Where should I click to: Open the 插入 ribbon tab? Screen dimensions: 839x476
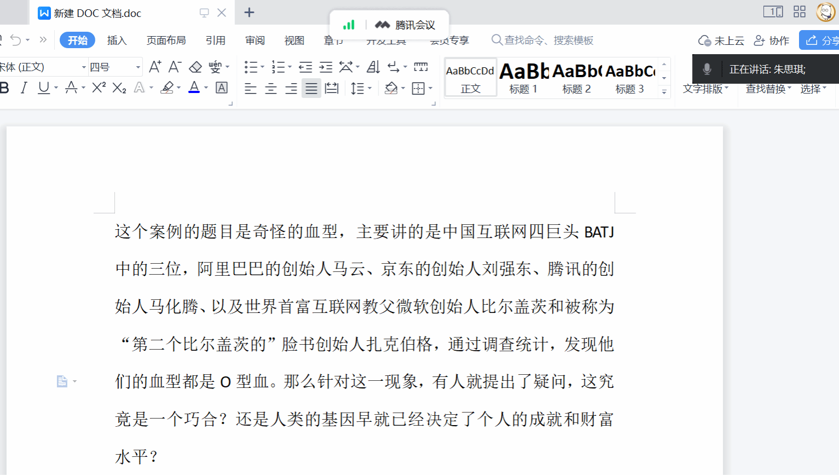point(117,40)
